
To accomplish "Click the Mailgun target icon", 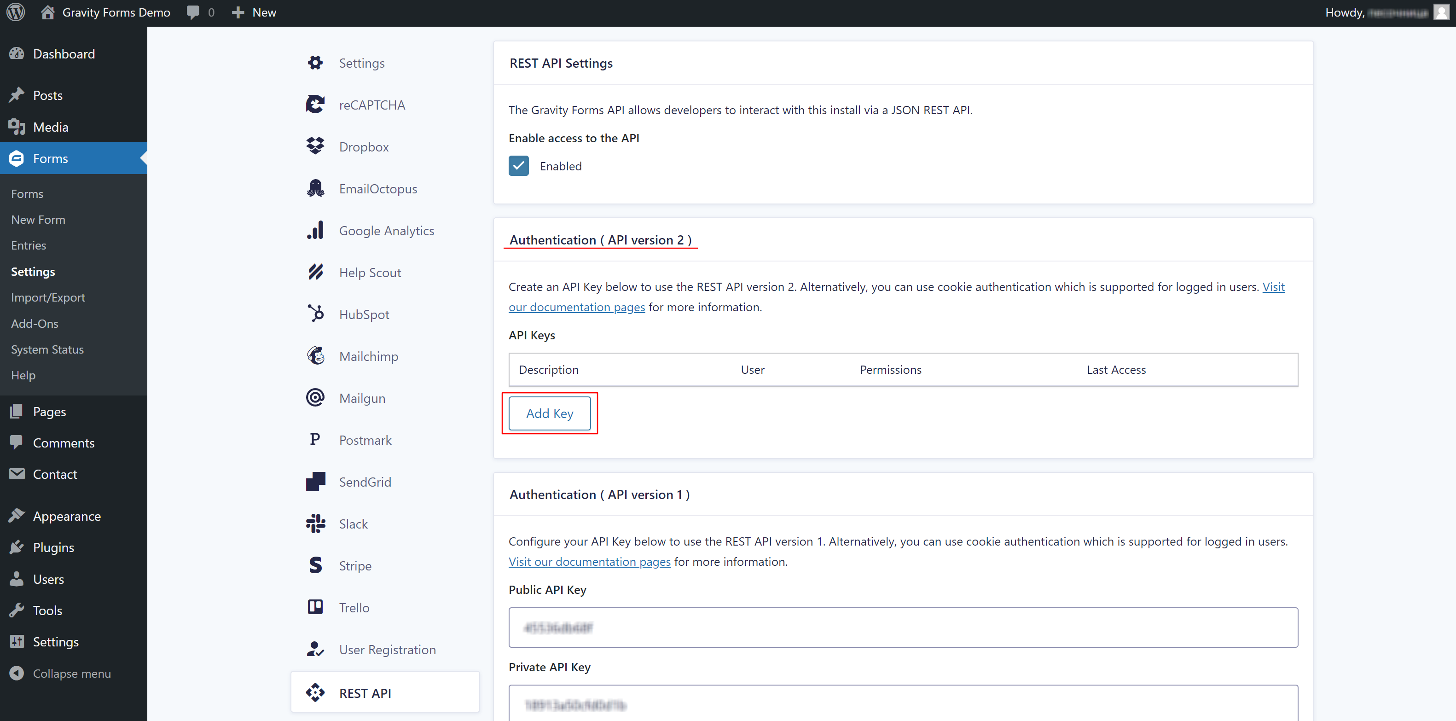I will point(315,397).
